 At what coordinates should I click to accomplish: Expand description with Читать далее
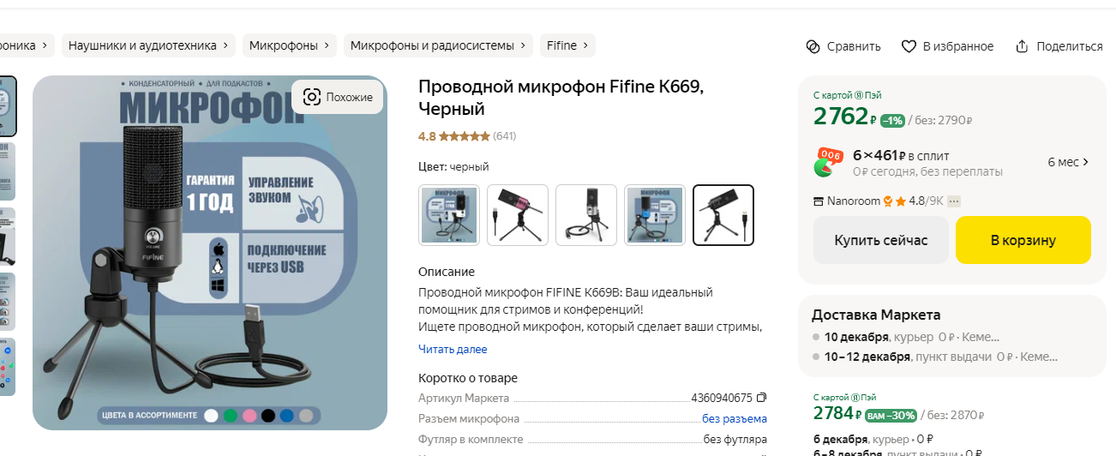tap(453, 349)
